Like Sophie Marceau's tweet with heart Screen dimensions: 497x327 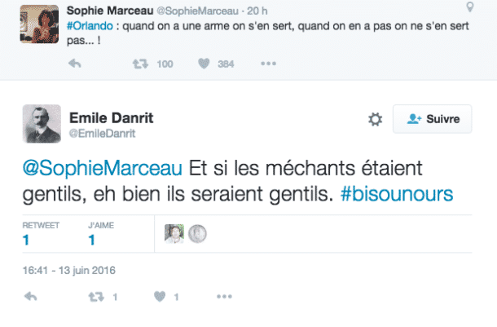205,64
